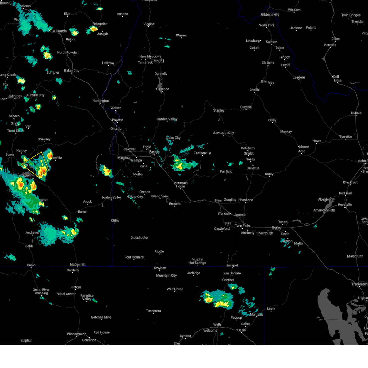Select the La Grande label
Screen dimensions: 368x368
coord(59,31)
